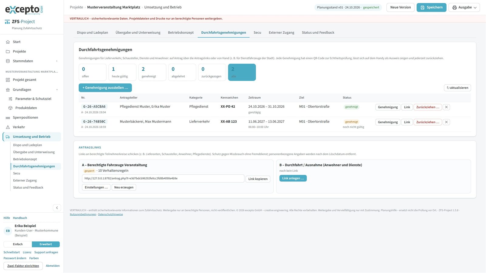Click the Antragslink URL input field
Viewport: 486px width, 273px height.
coord(163,178)
